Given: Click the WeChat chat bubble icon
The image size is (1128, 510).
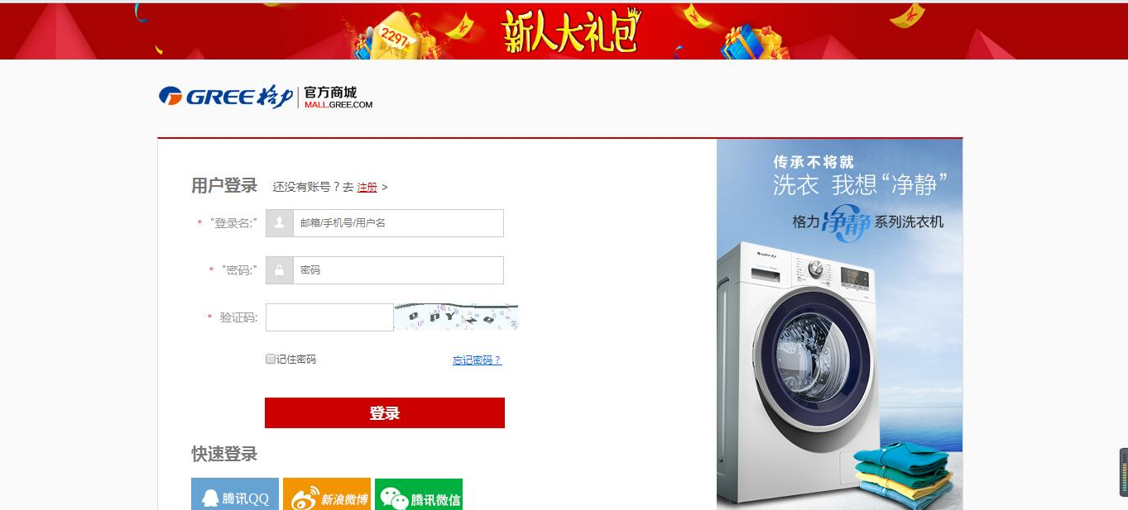Looking at the screenshot, I should click(x=394, y=498).
